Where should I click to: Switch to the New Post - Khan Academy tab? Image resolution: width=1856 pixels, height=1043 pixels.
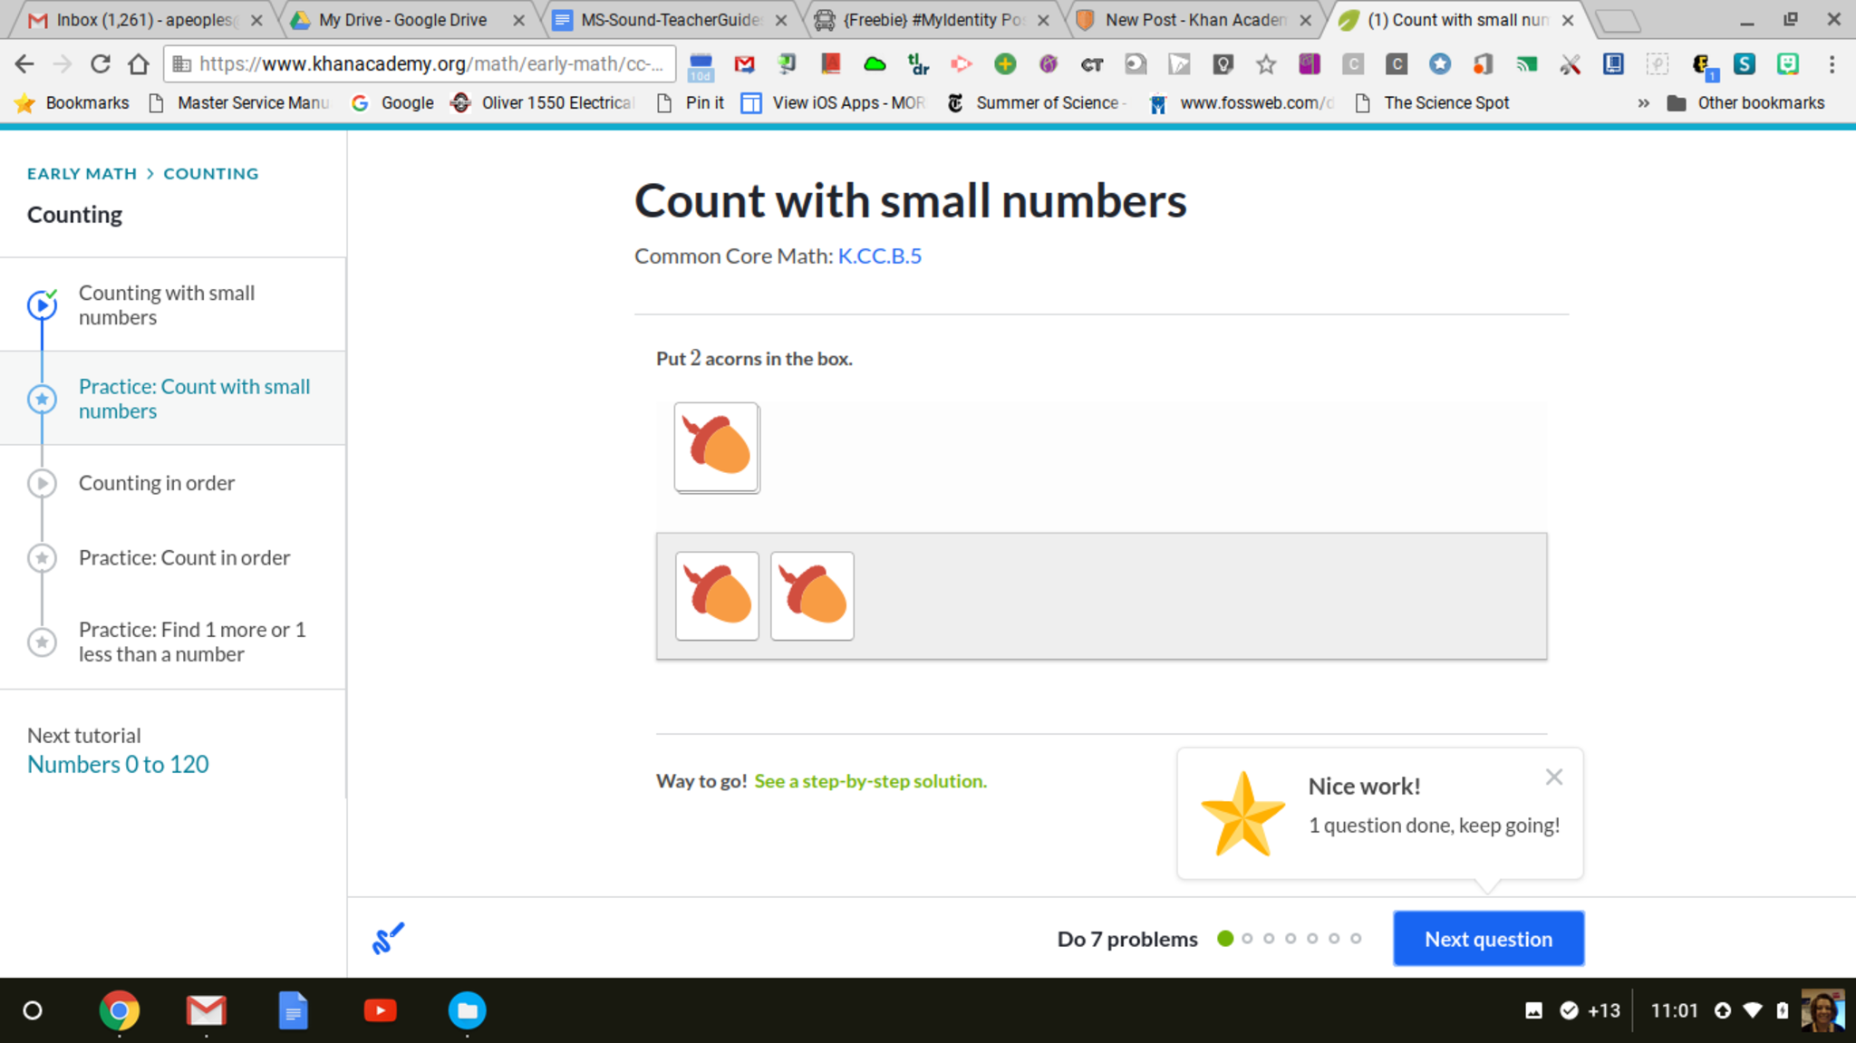click(x=1194, y=20)
